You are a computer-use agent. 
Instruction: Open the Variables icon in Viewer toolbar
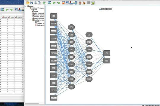75,3
